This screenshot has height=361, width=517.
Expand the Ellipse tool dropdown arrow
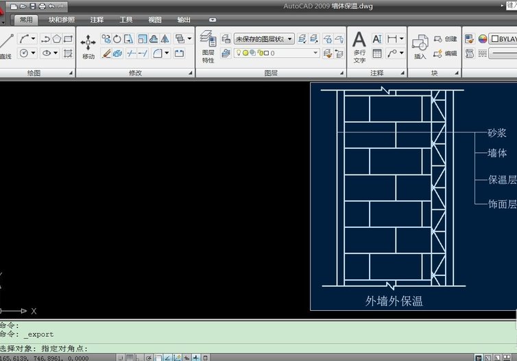56,53
